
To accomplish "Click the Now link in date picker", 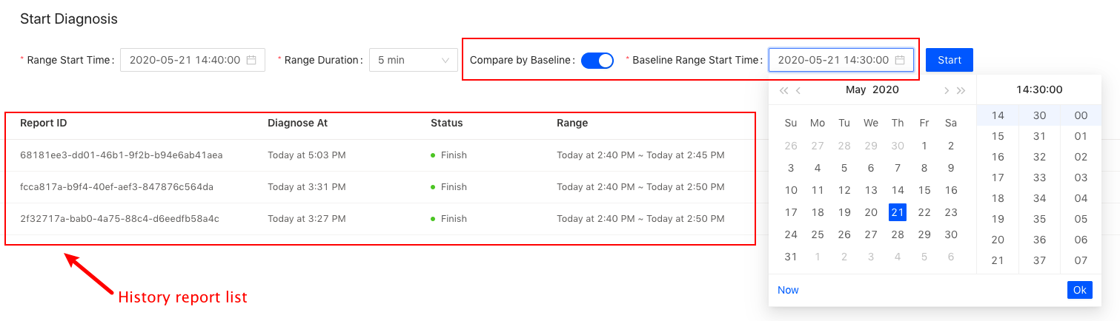I will point(788,290).
